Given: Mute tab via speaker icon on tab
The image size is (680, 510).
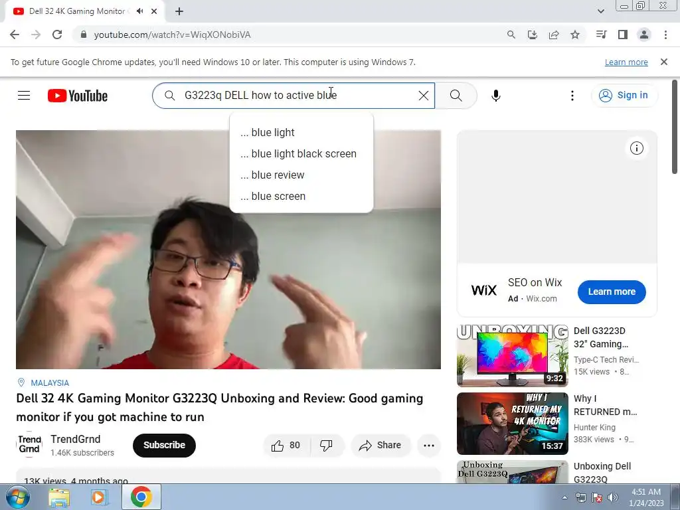Looking at the screenshot, I should [x=139, y=11].
